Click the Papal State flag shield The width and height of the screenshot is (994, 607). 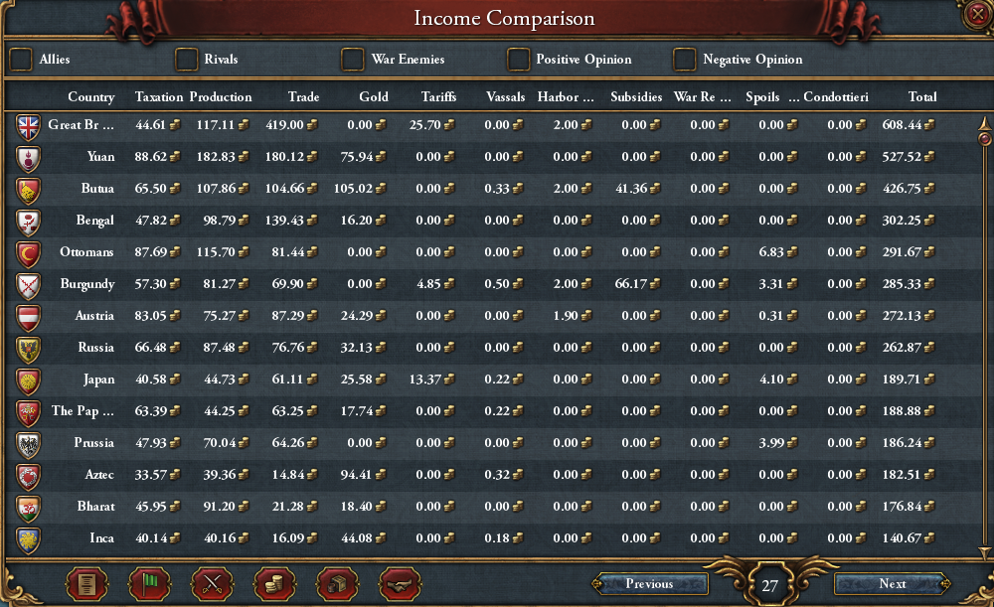pos(29,412)
